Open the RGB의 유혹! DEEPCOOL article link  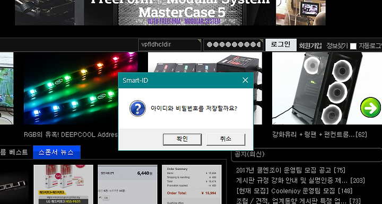(x=71, y=135)
